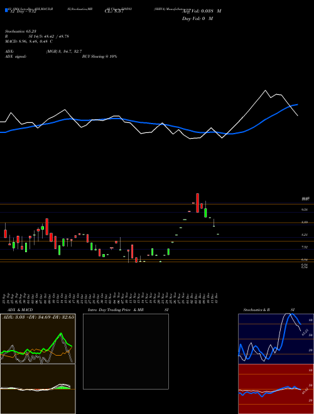This screenshot has width=314, height=414.
Task: Click the blue Stochastics chart panel
Action: (x=276, y=339)
